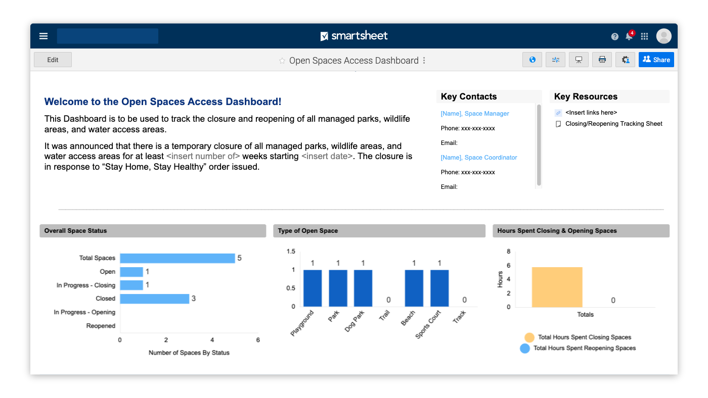Star the dashboard as a favorite
The width and height of the screenshot is (708, 398).
click(x=282, y=61)
